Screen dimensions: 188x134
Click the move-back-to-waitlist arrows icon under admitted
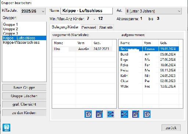[x=124, y=114]
